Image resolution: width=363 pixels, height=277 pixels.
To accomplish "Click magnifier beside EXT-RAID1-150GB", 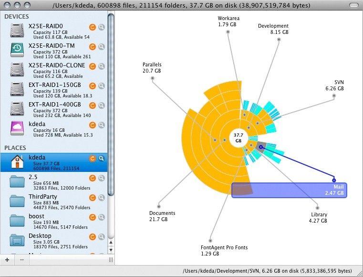I will (x=102, y=86).
